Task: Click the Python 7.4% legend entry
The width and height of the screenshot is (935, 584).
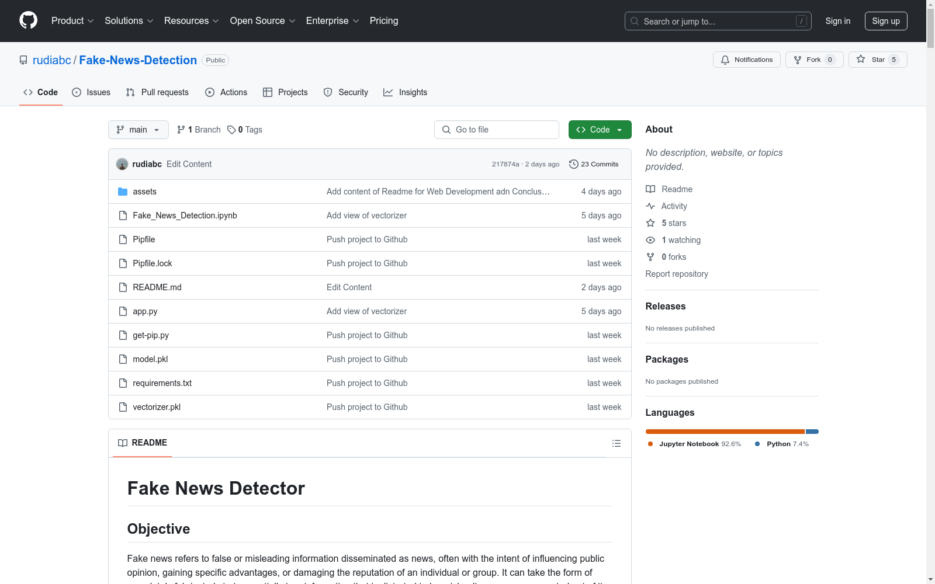Action: pos(782,444)
